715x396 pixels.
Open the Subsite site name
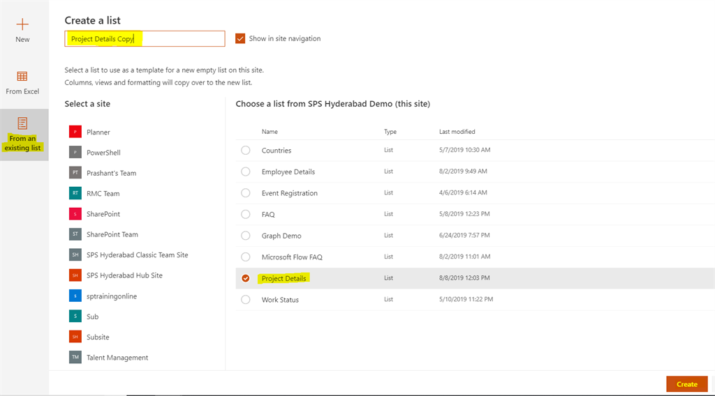coord(98,337)
